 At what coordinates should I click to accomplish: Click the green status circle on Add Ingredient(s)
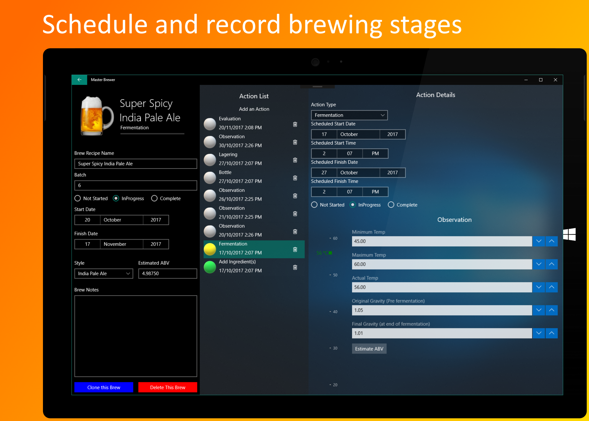point(210,267)
